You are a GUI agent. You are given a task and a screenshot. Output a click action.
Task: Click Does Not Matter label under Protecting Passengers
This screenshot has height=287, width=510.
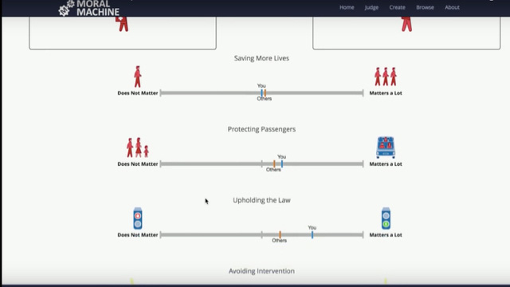tap(138, 164)
